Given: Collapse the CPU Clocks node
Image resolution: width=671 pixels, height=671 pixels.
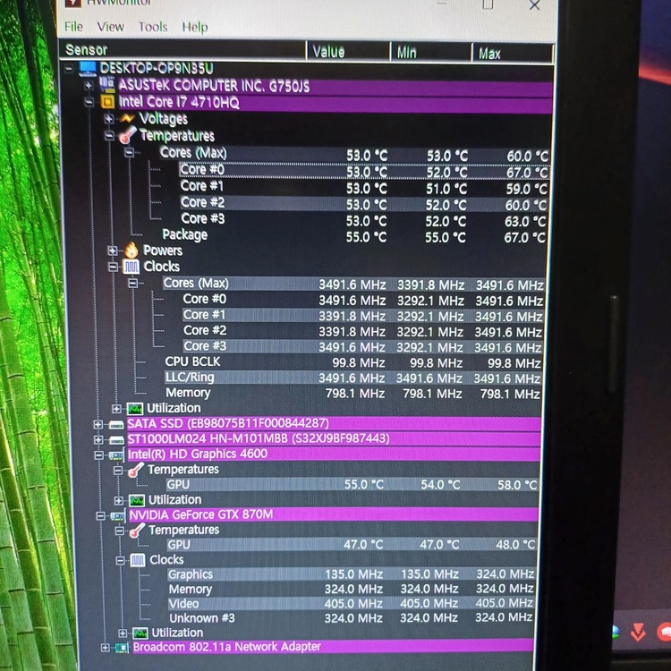Looking at the screenshot, I should [x=113, y=267].
